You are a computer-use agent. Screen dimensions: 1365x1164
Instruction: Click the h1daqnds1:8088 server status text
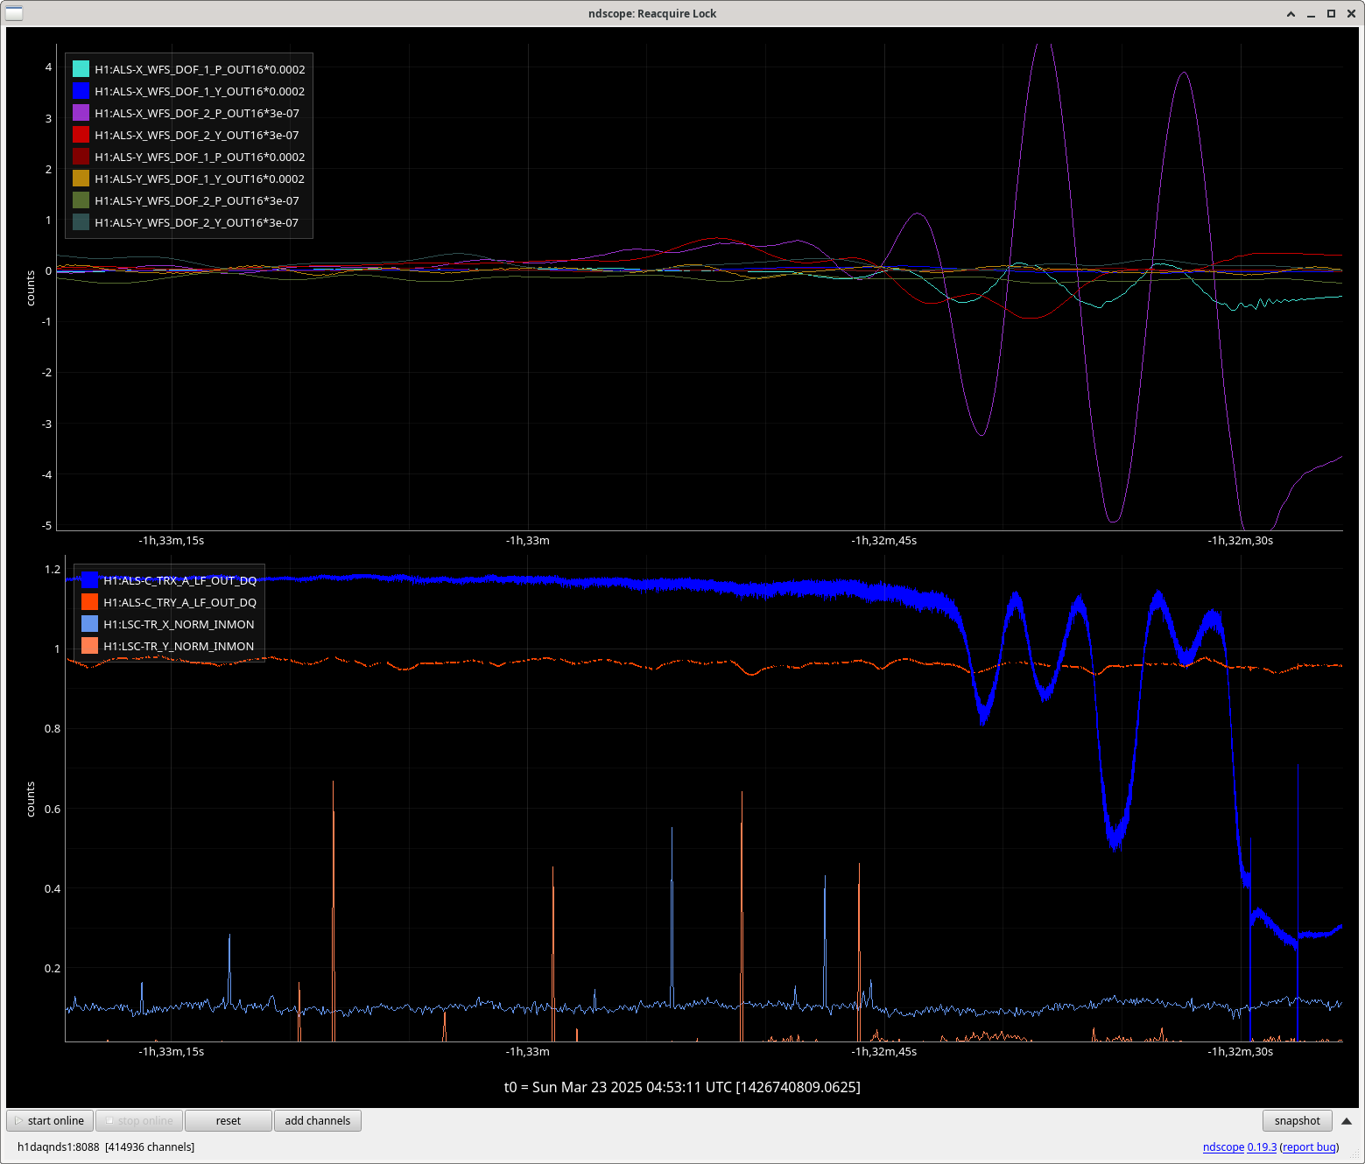(x=106, y=1146)
